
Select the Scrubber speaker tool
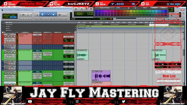59,15
